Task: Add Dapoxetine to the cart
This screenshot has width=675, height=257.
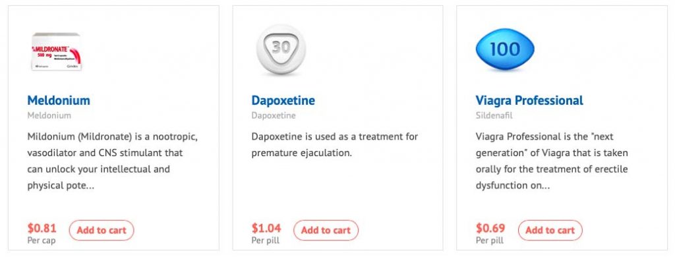Action: click(326, 230)
